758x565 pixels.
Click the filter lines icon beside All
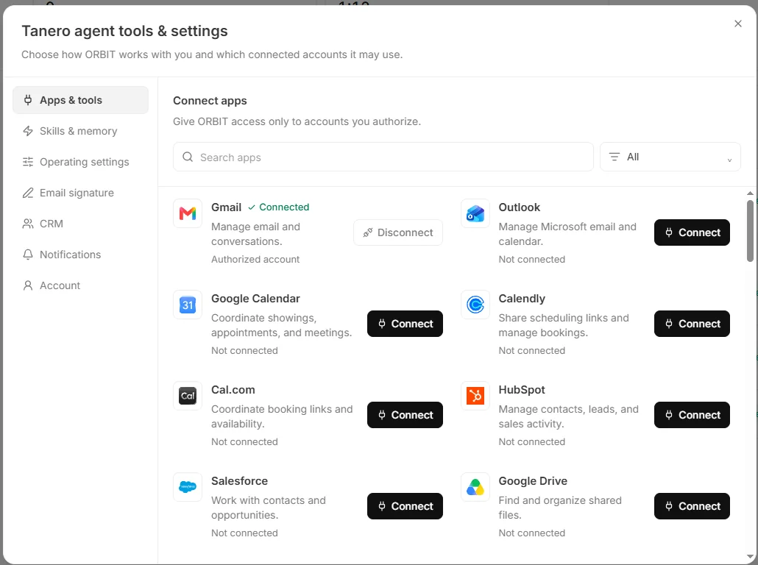614,157
